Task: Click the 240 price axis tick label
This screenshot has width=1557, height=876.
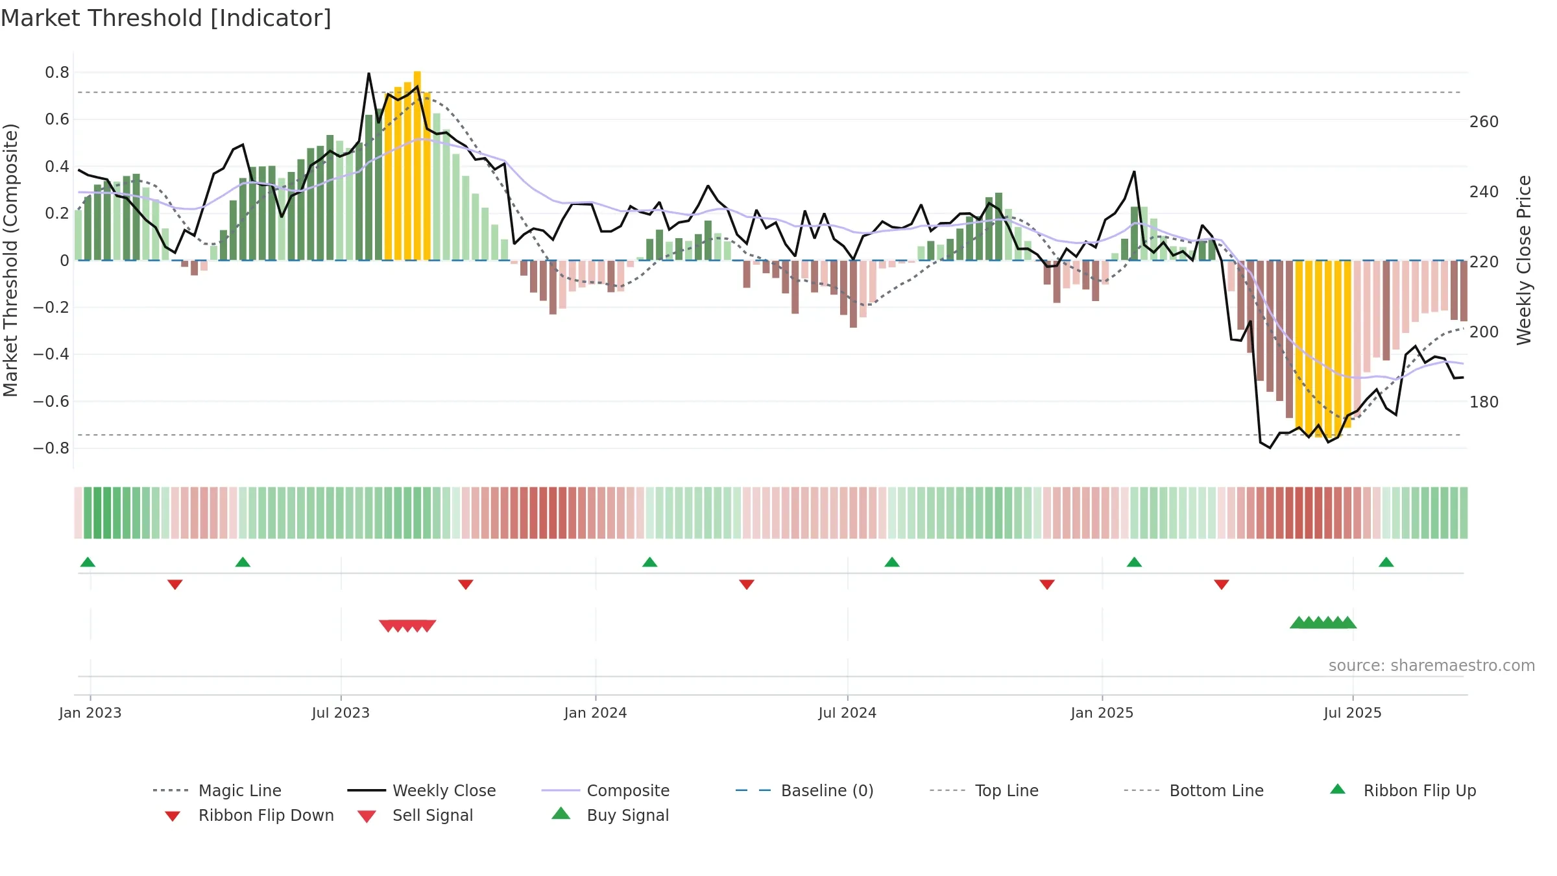Action: tap(1484, 192)
